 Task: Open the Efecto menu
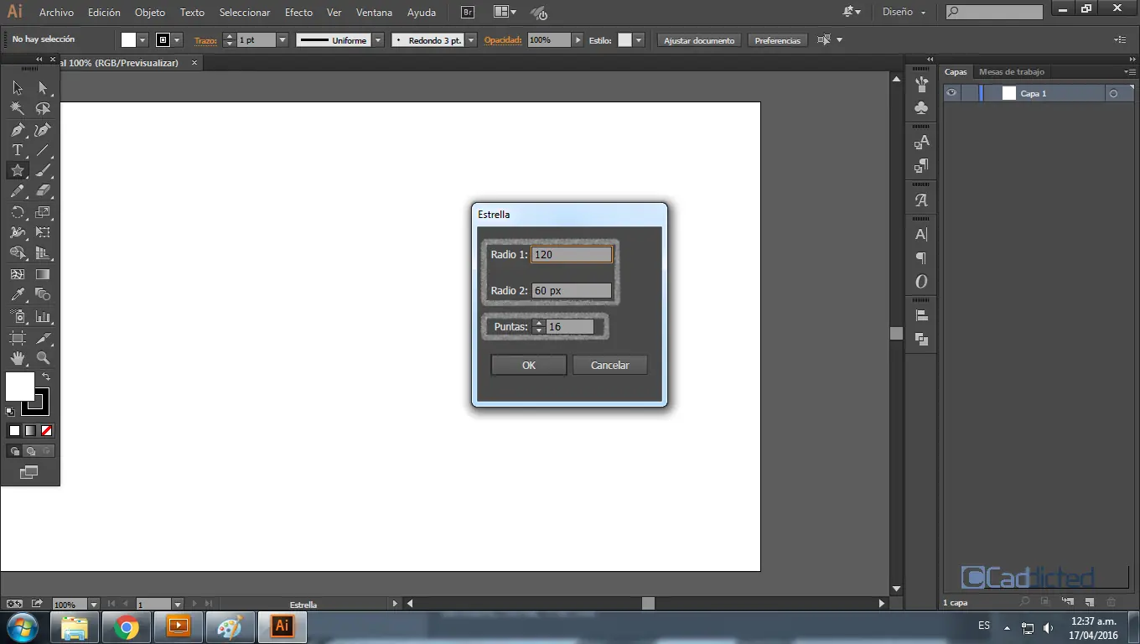[298, 13]
